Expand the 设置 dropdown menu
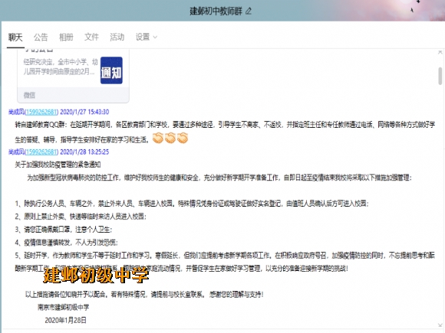445x333 pixels. [x=146, y=37]
